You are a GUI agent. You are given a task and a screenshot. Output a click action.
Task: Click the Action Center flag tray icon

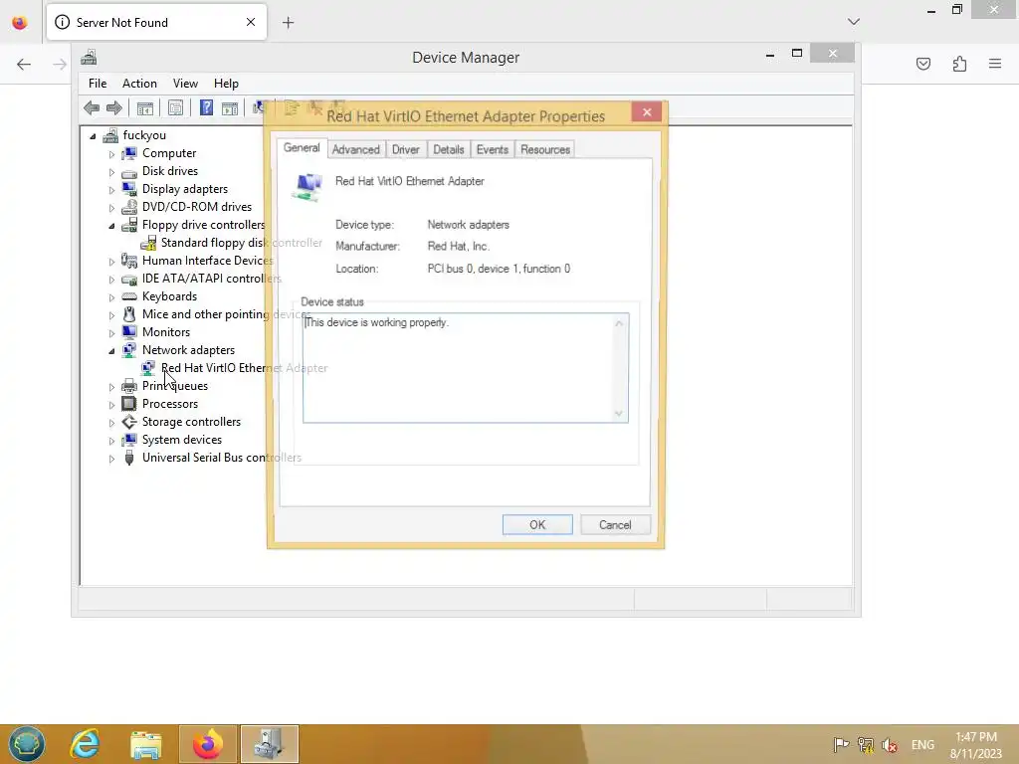coord(841,744)
